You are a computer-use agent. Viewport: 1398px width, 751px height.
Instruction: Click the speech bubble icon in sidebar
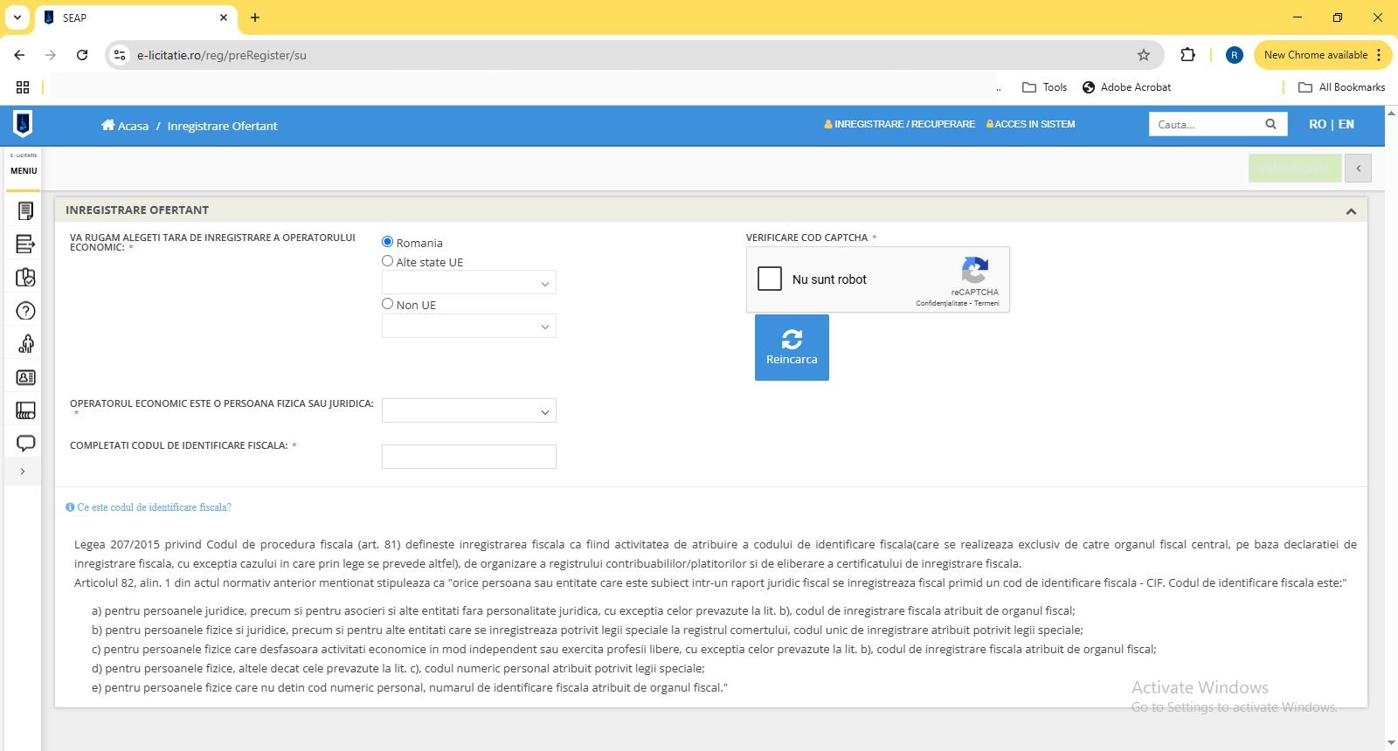pyautogui.click(x=25, y=443)
